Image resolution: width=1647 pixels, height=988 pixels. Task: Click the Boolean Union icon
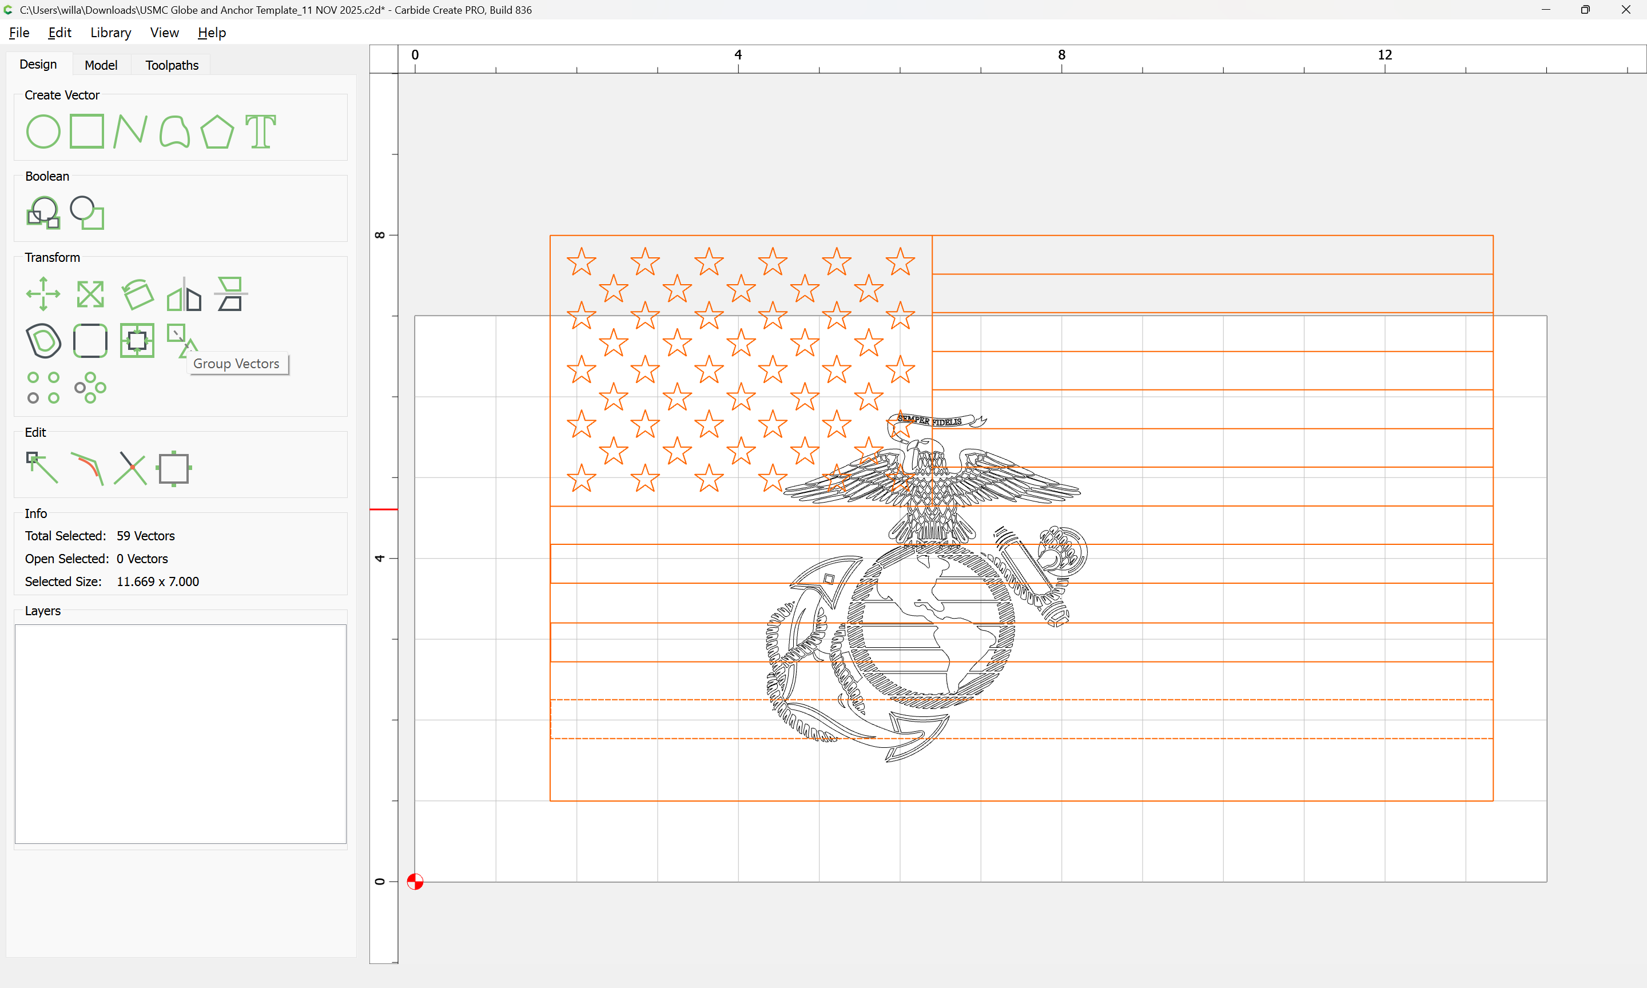click(43, 213)
